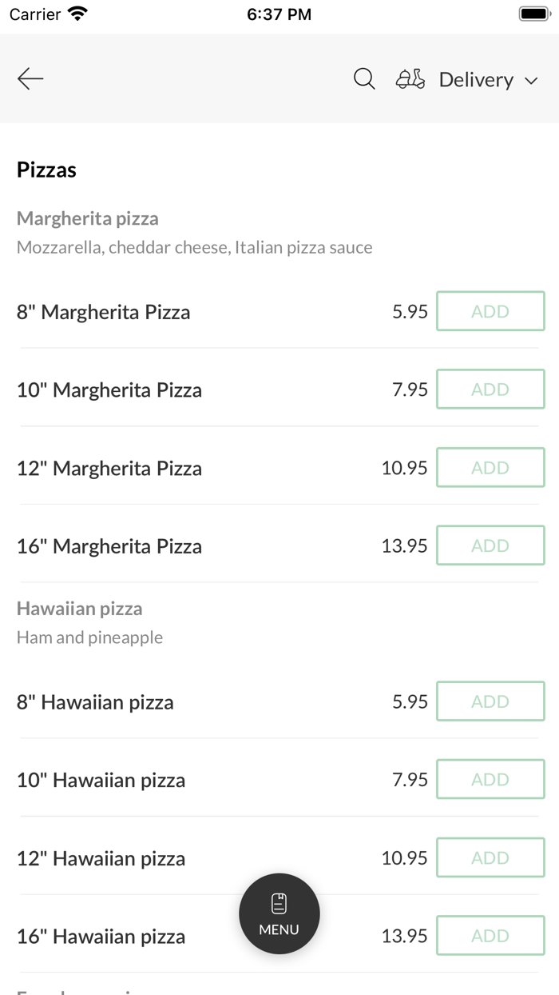The image size is (559, 995).
Task: Open the search magnifier icon
Action: click(364, 79)
